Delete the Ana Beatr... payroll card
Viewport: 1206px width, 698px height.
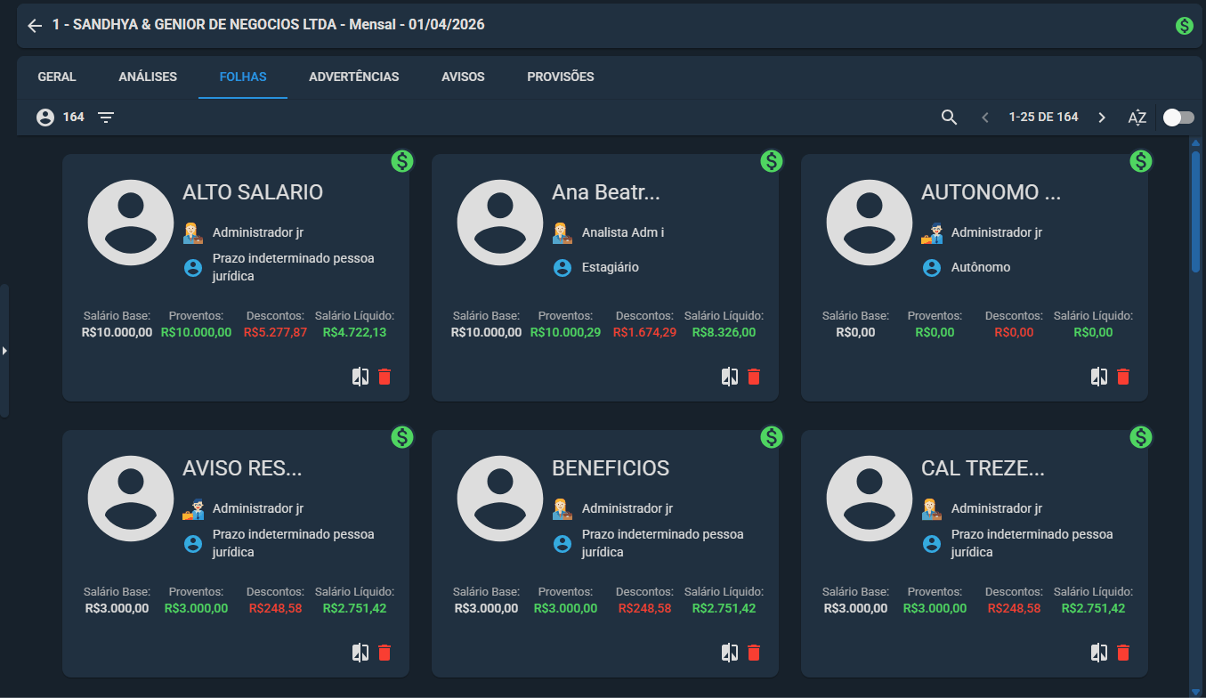(x=754, y=377)
